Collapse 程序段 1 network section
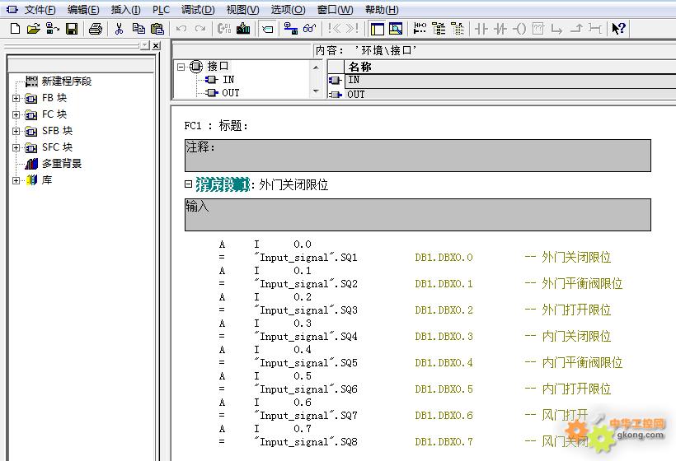676x461 pixels. click(188, 184)
